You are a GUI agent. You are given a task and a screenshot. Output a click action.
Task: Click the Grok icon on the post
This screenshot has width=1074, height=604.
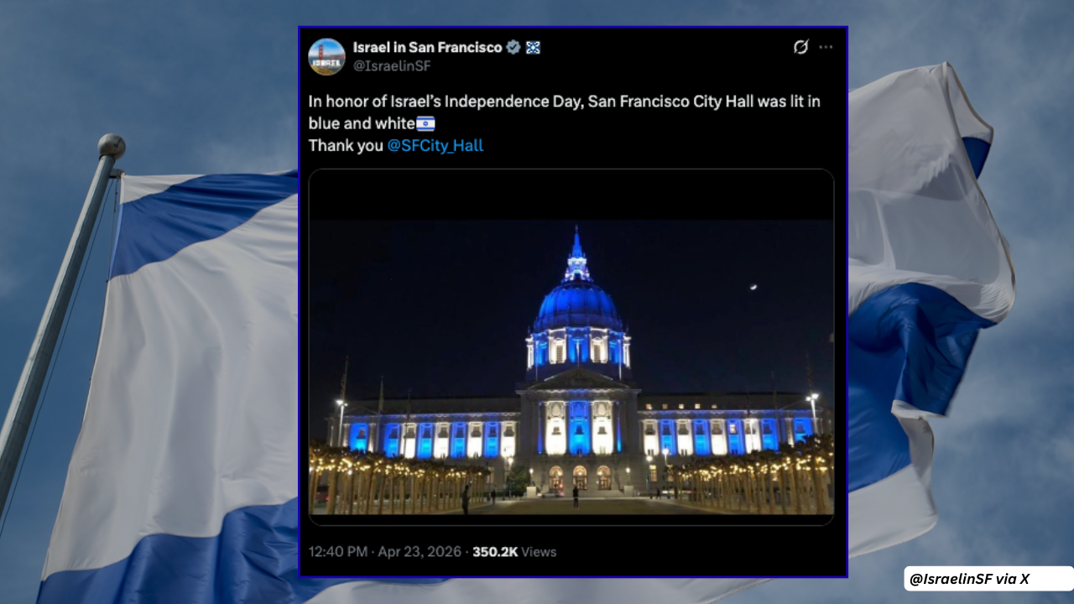800,47
